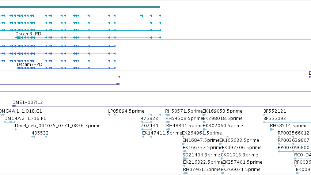
Task: Click the LP05894.5prime EST label
Action: 126,111
